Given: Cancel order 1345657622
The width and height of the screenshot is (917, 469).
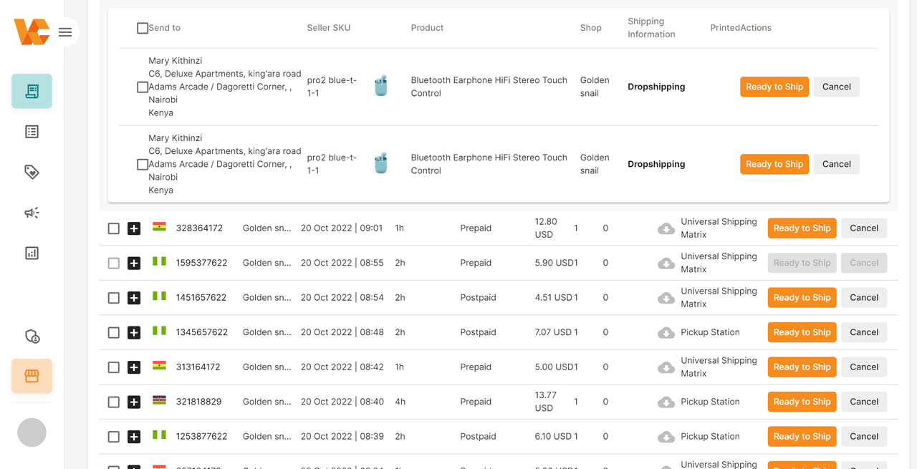Looking at the screenshot, I should coord(864,332).
